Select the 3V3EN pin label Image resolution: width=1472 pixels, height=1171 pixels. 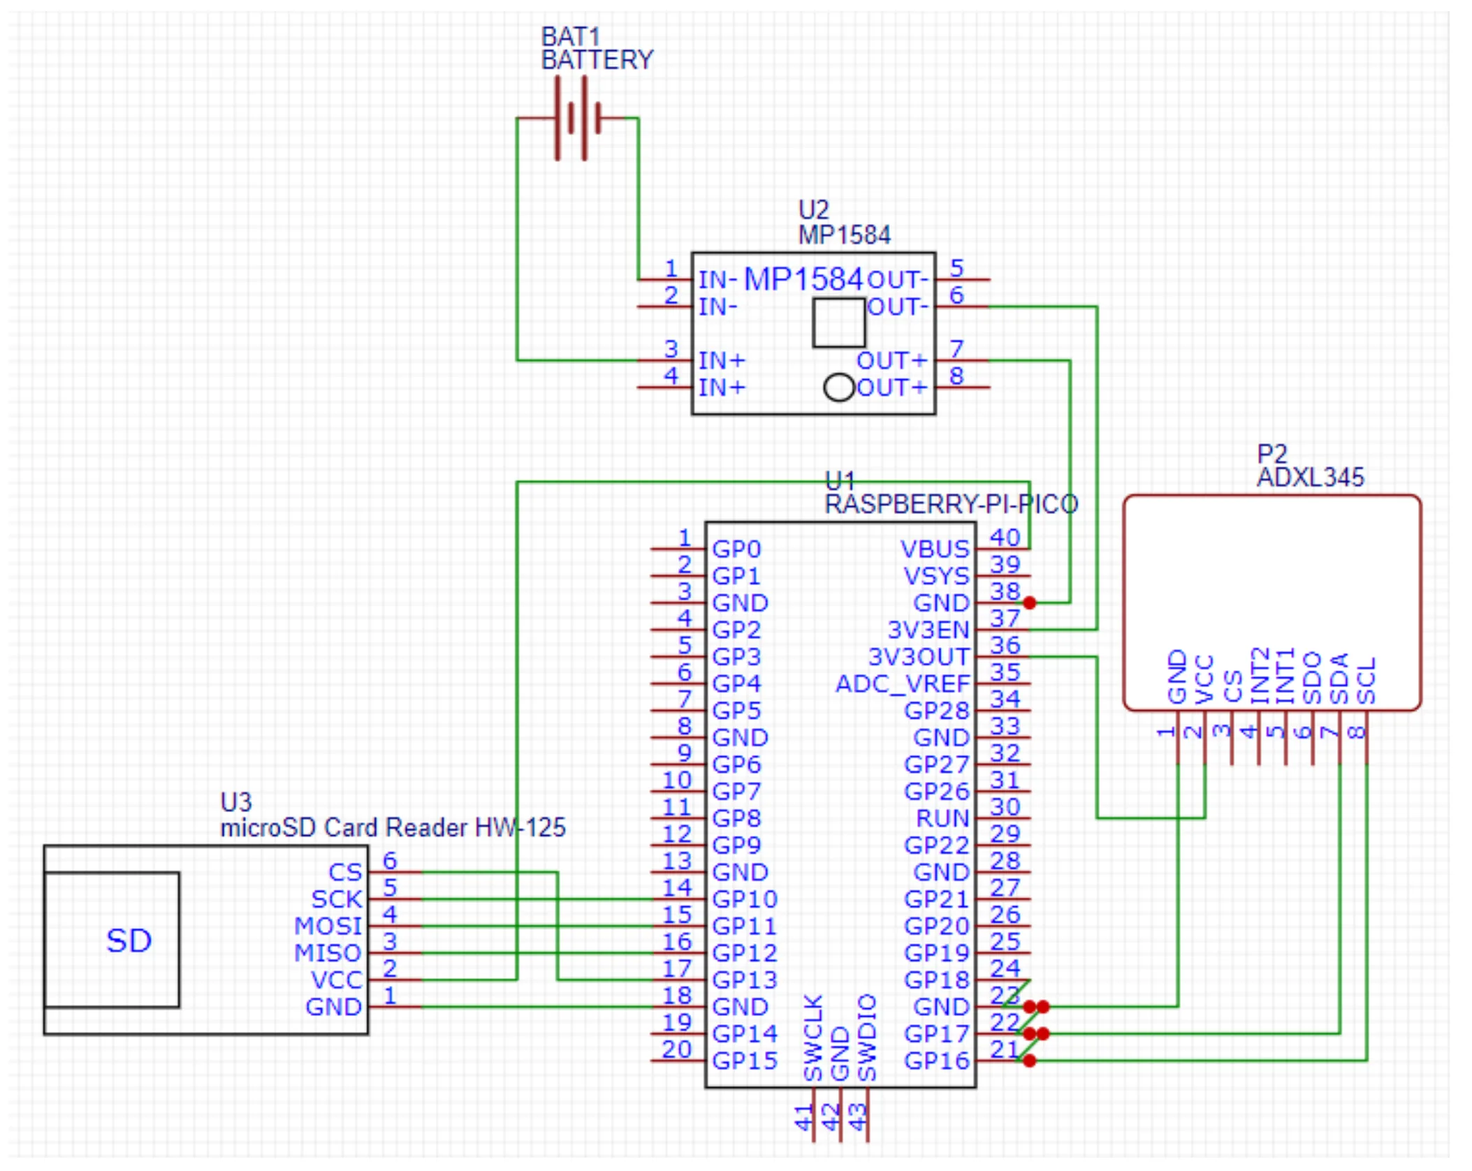[928, 630]
